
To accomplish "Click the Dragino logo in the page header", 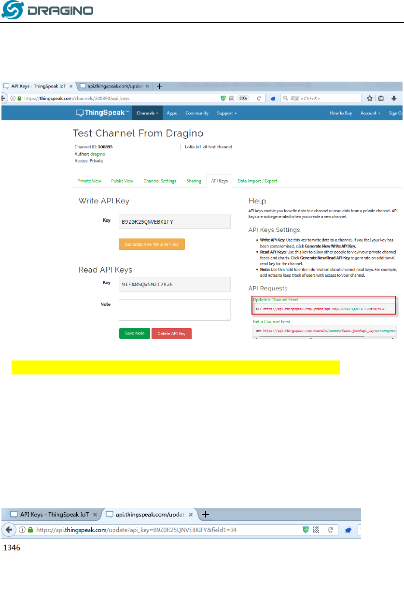I will (48, 11).
